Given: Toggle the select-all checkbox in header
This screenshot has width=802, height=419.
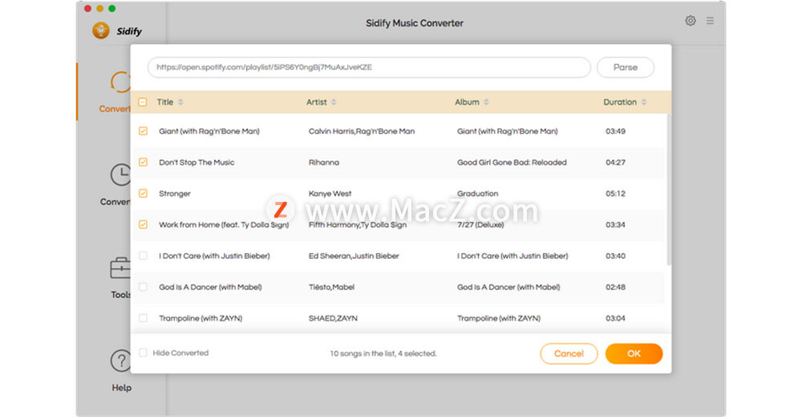Looking at the screenshot, I should (x=143, y=103).
